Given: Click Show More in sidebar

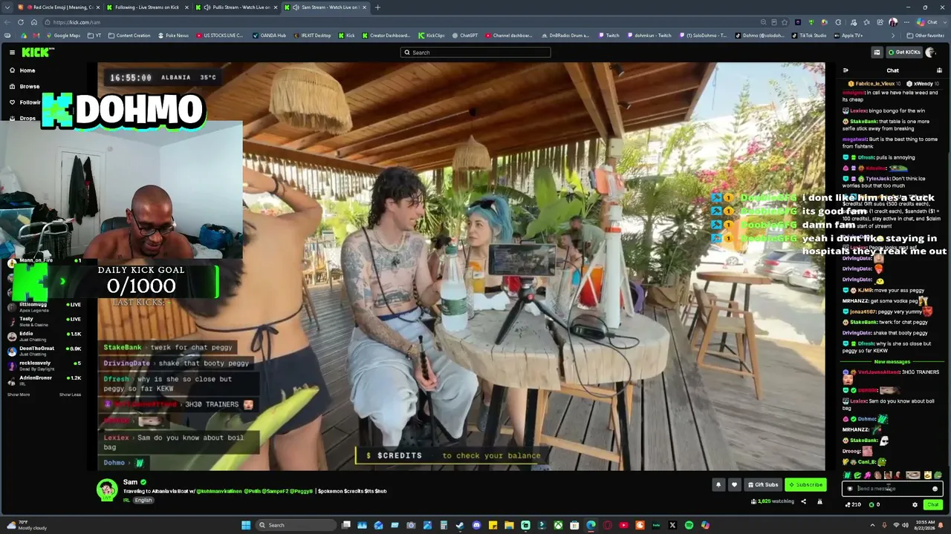Looking at the screenshot, I should click(19, 395).
